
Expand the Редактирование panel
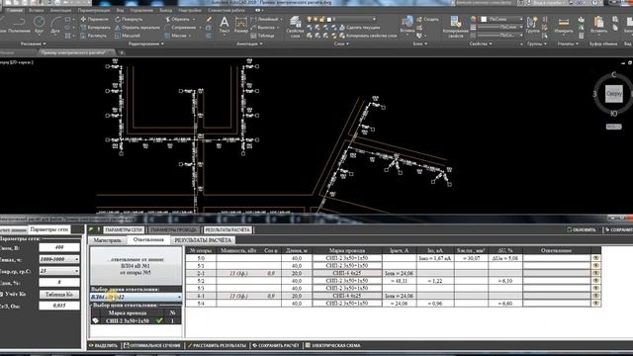click(x=145, y=44)
